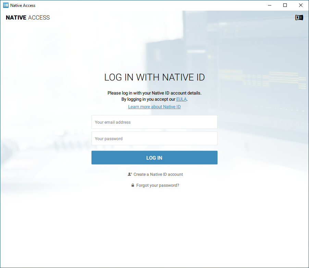Click the padlock icon beside Forgot password
Image resolution: width=309 pixels, height=268 pixels.
(x=133, y=185)
